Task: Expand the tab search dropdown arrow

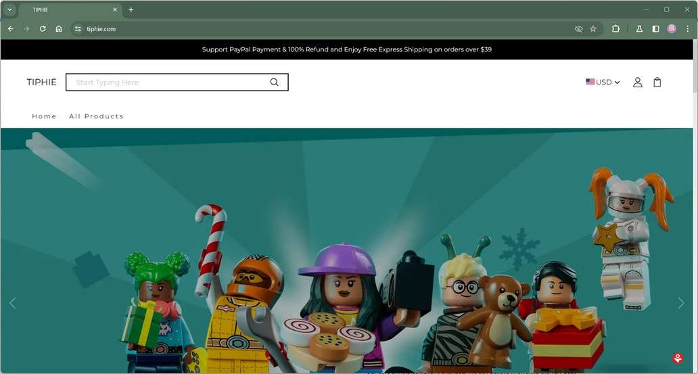Action: [x=9, y=9]
